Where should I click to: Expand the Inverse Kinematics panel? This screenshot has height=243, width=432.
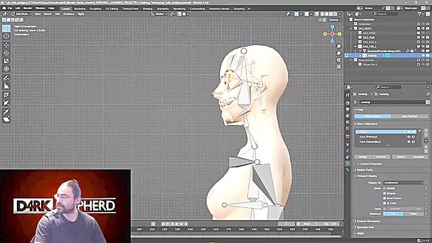tap(368, 221)
